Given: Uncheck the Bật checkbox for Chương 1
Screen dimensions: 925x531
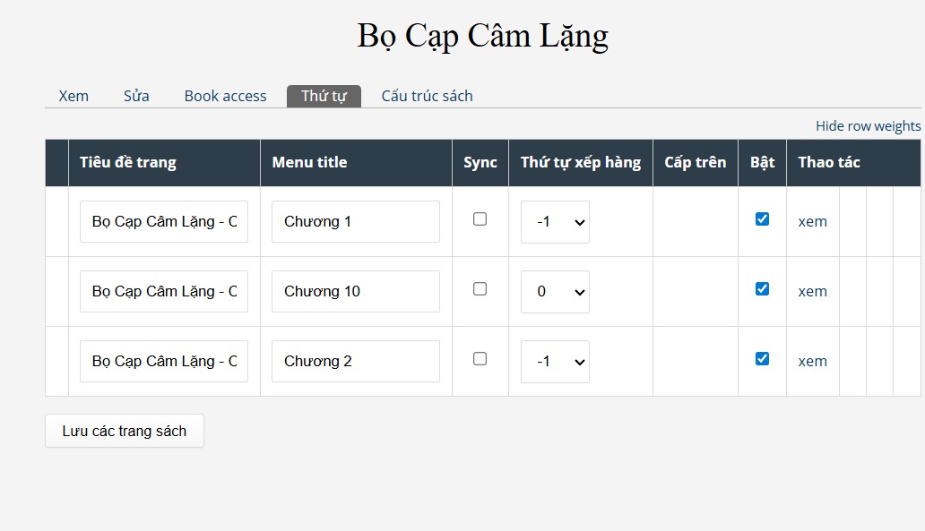Looking at the screenshot, I should click(762, 219).
